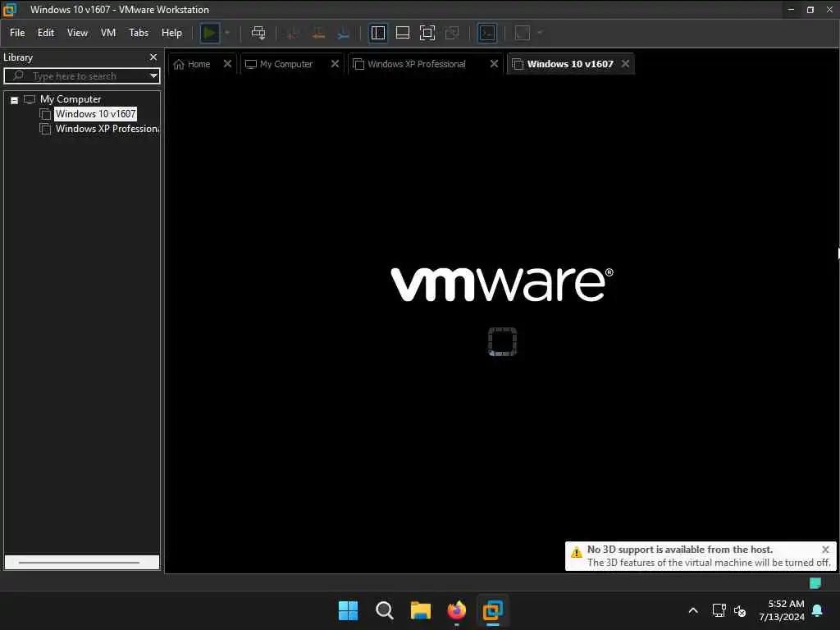Select My Computer in the Library tree
The width and height of the screenshot is (840, 630).
[71, 99]
